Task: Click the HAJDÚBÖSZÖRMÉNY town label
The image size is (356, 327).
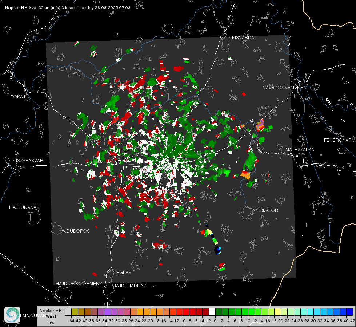Action: pos(79,284)
